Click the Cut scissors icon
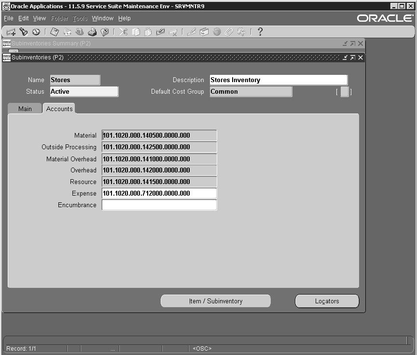The height and width of the screenshot is (355, 417). coord(123,32)
